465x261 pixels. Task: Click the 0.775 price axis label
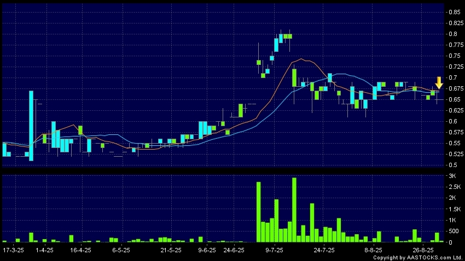[x=456, y=45]
